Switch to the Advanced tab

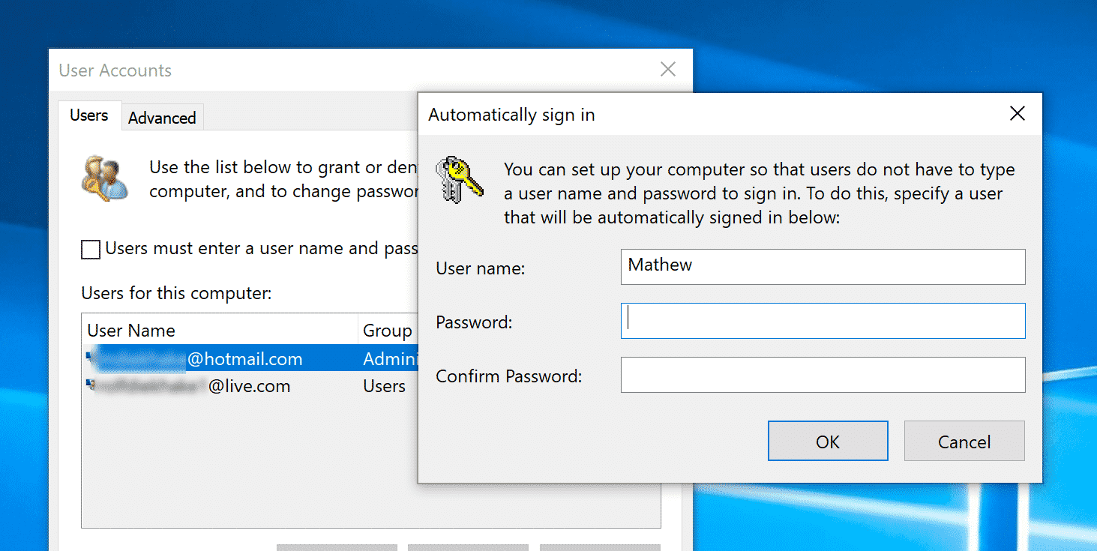pos(162,117)
